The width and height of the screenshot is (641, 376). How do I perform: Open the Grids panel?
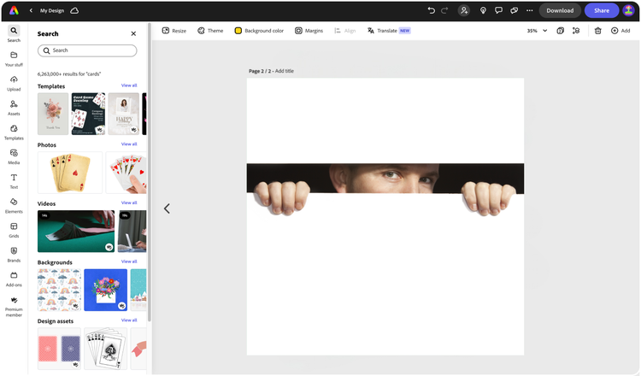pyautogui.click(x=14, y=231)
